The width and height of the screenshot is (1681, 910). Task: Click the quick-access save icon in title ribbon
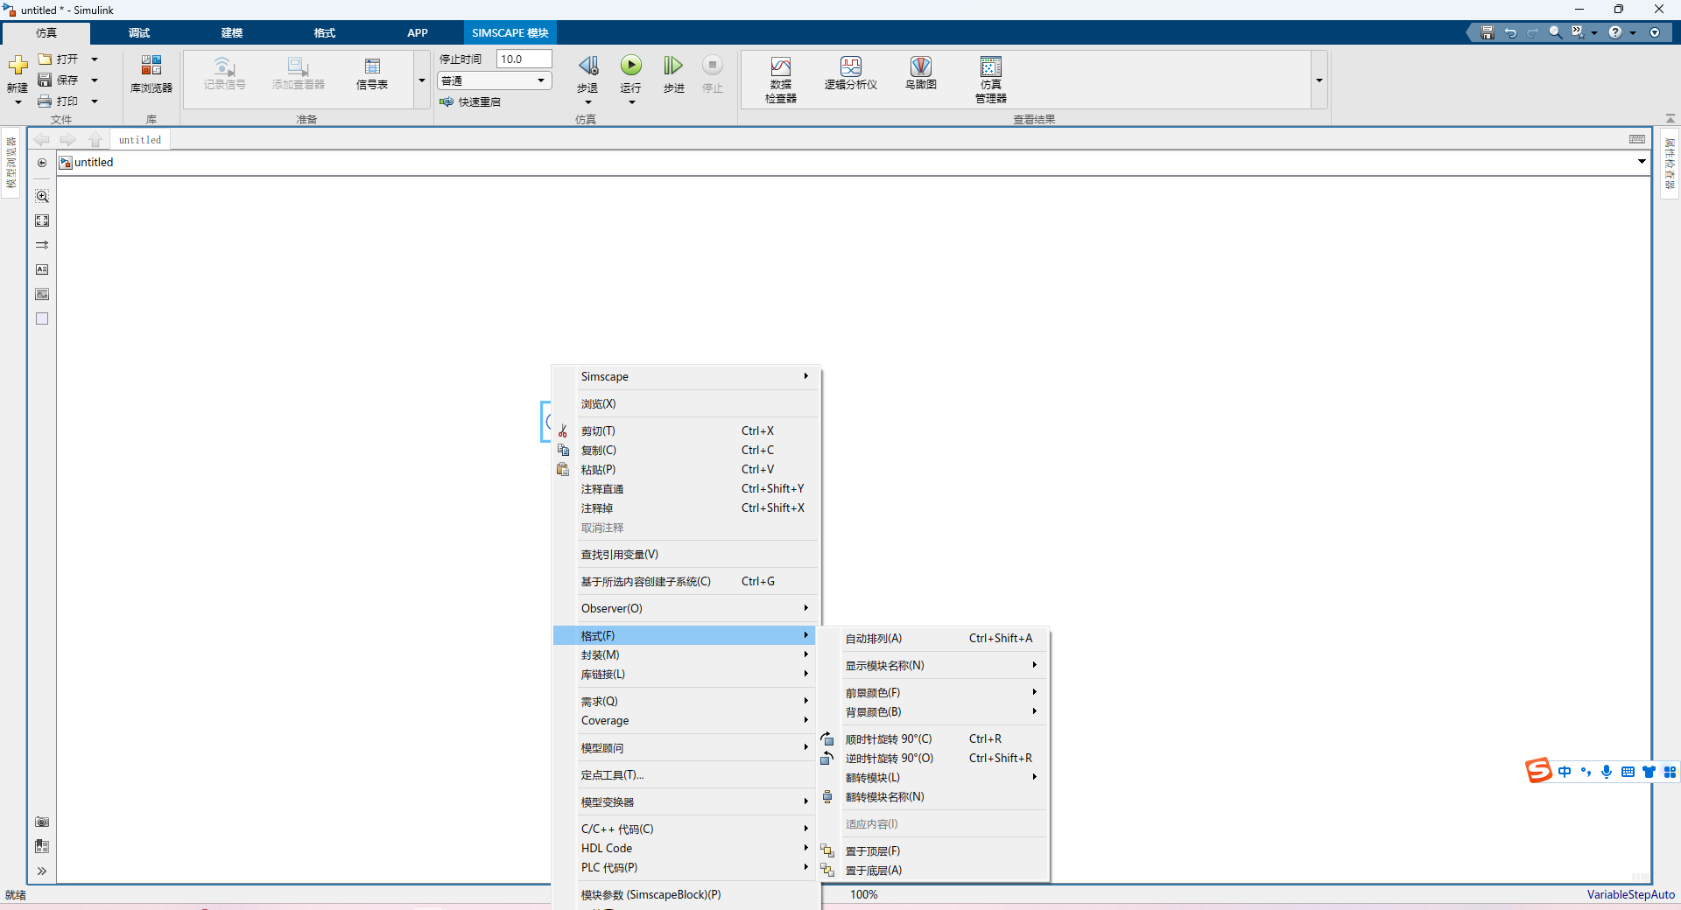pos(1487,32)
